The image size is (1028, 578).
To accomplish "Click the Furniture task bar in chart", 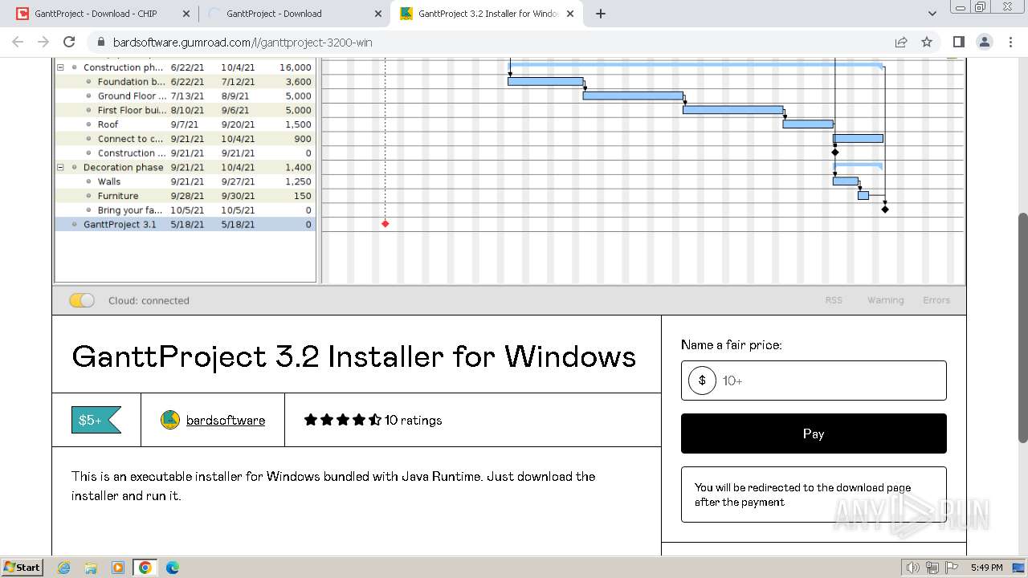I will point(863,195).
